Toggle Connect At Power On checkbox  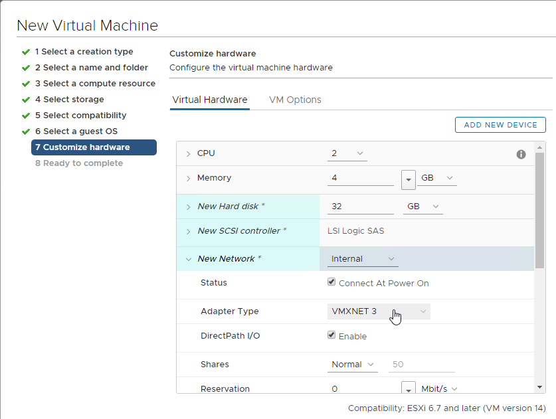pyautogui.click(x=331, y=282)
